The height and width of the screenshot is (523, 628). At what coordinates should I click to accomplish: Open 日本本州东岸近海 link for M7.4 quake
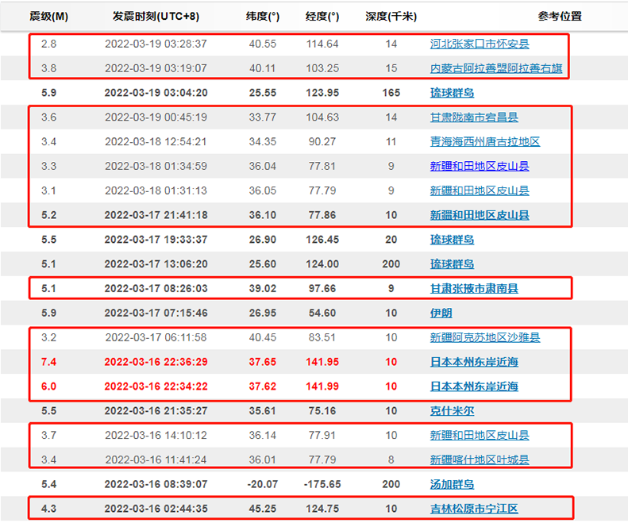[x=474, y=362]
